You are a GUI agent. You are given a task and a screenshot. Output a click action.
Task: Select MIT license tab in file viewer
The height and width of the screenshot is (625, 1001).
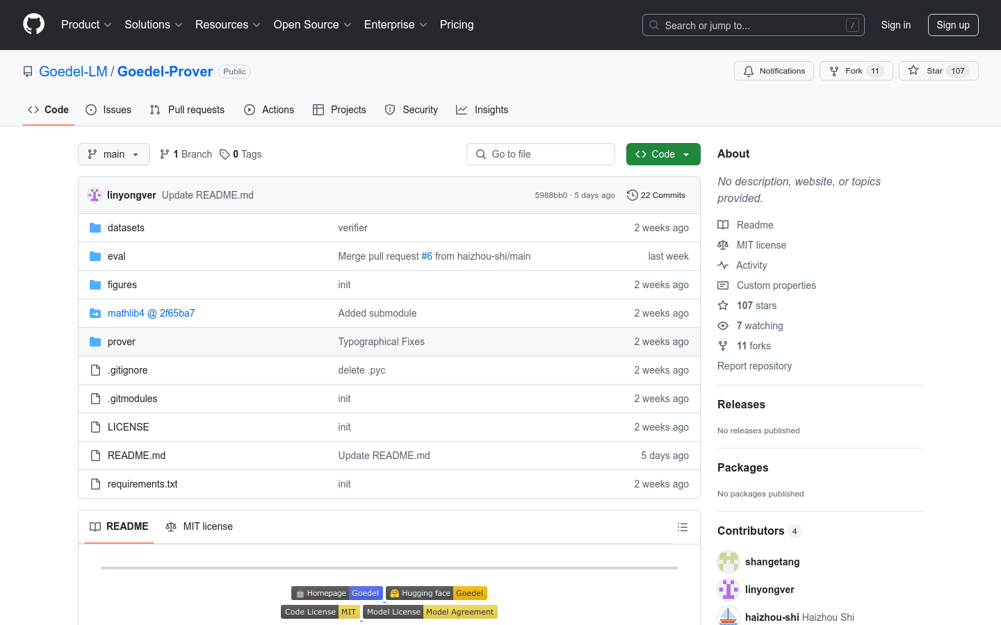tap(199, 526)
